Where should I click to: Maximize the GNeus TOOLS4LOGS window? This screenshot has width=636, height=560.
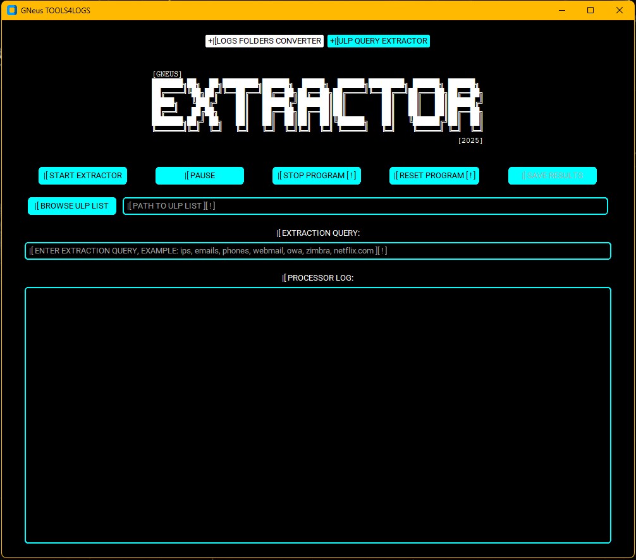[590, 10]
